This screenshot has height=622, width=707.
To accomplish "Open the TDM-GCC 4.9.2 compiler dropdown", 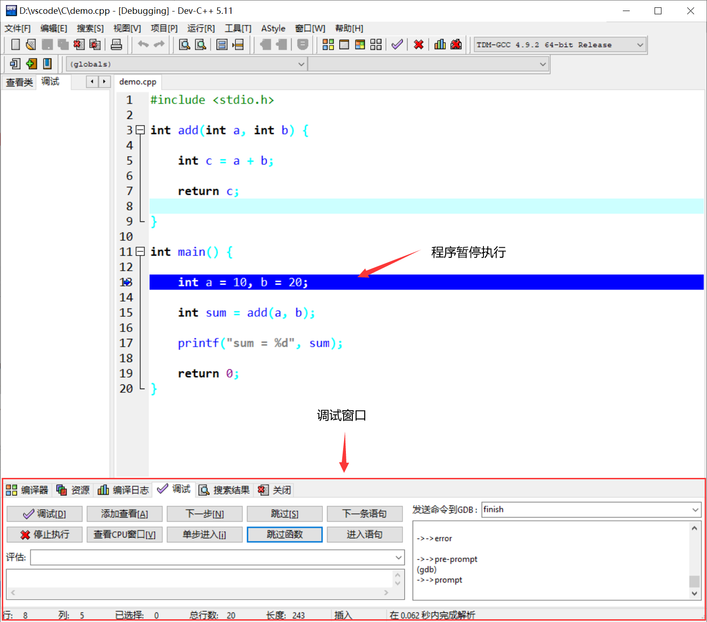I will [x=640, y=45].
